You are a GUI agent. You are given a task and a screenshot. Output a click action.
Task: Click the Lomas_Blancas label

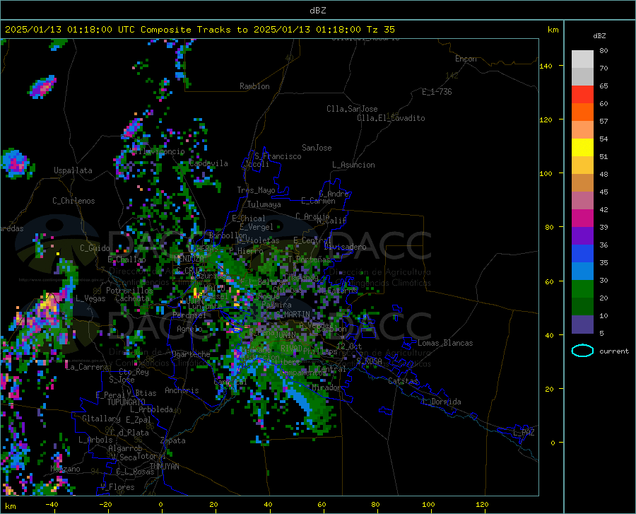click(x=445, y=343)
